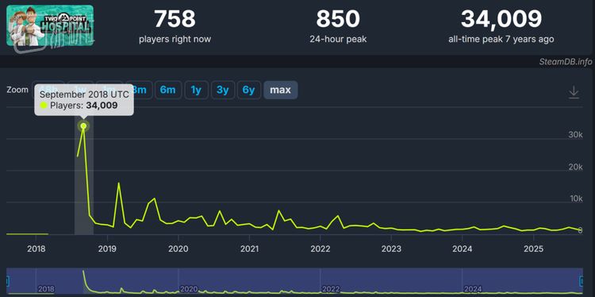Select the 1y zoom range
This screenshot has height=297, width=595.
tap(196, 90)
